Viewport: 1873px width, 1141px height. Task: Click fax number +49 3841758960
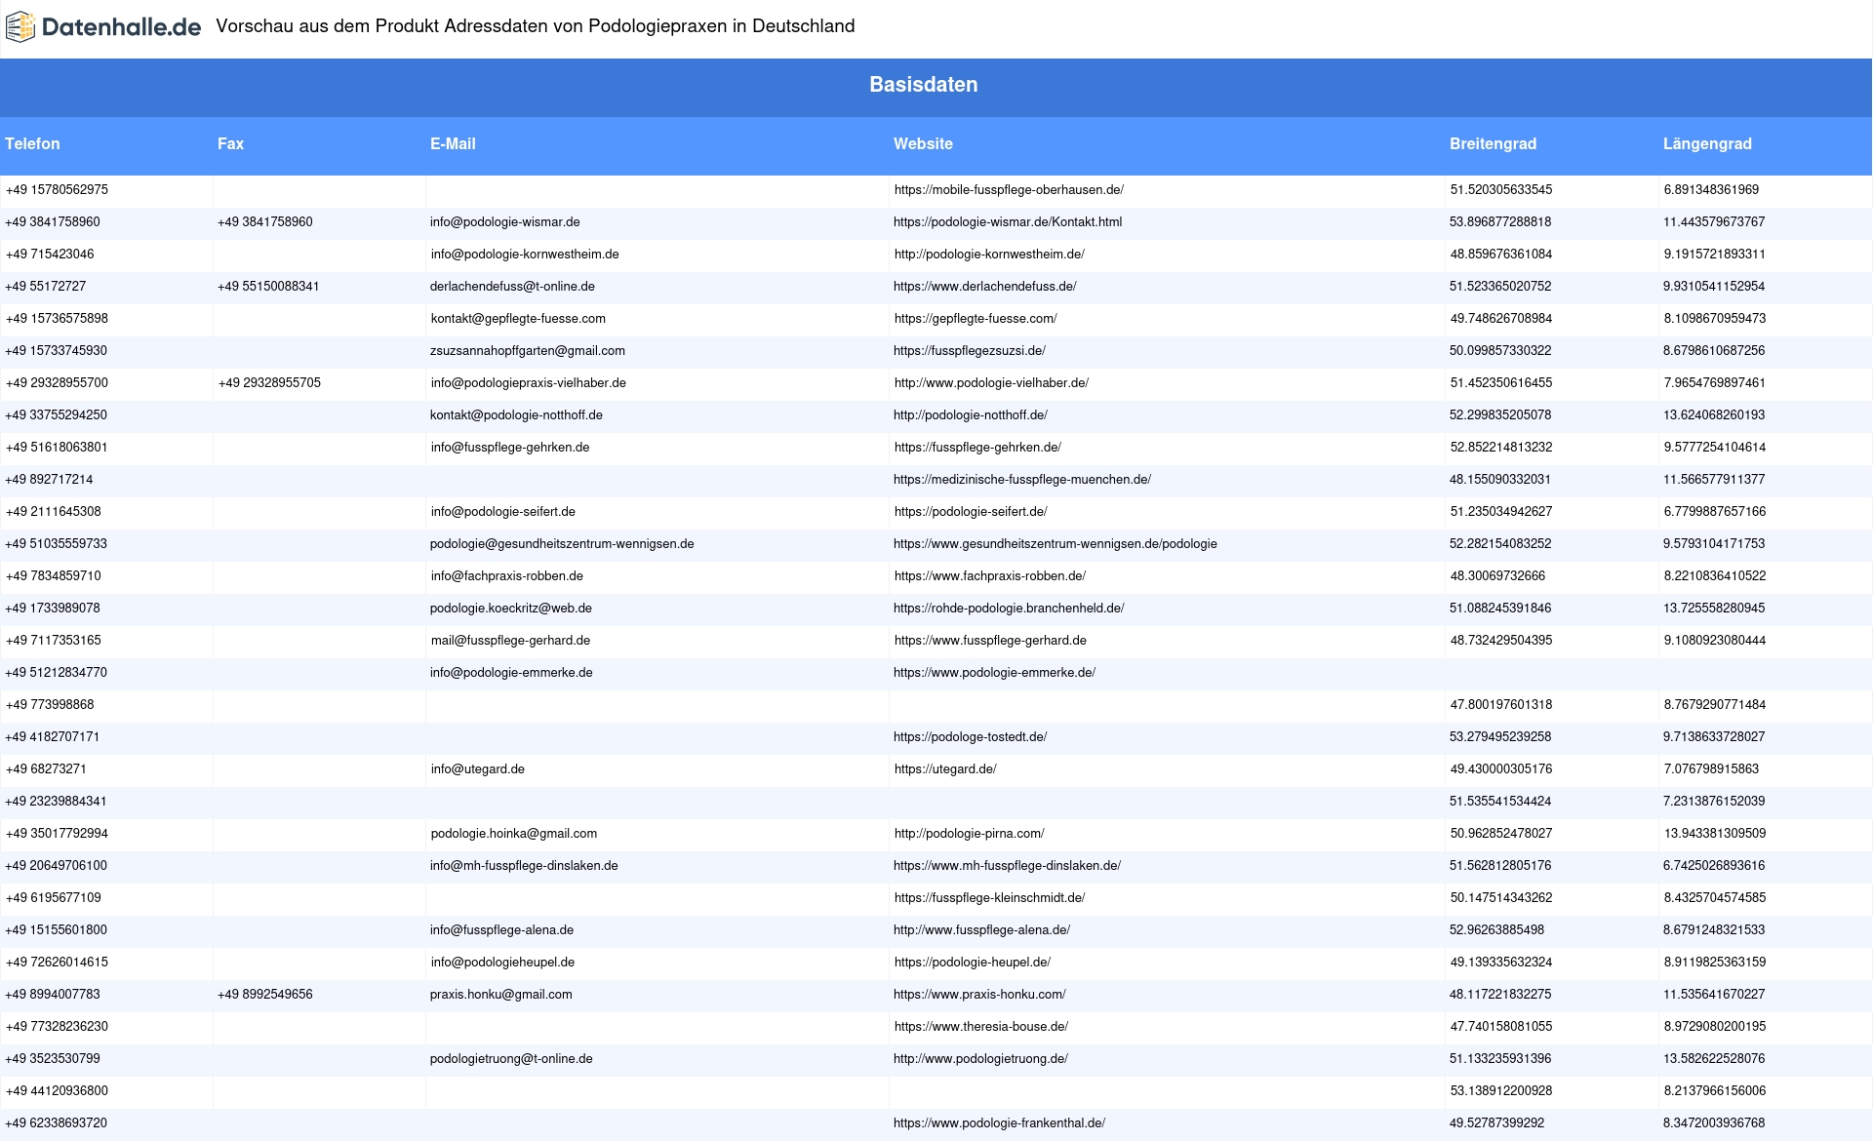point(265,222)
